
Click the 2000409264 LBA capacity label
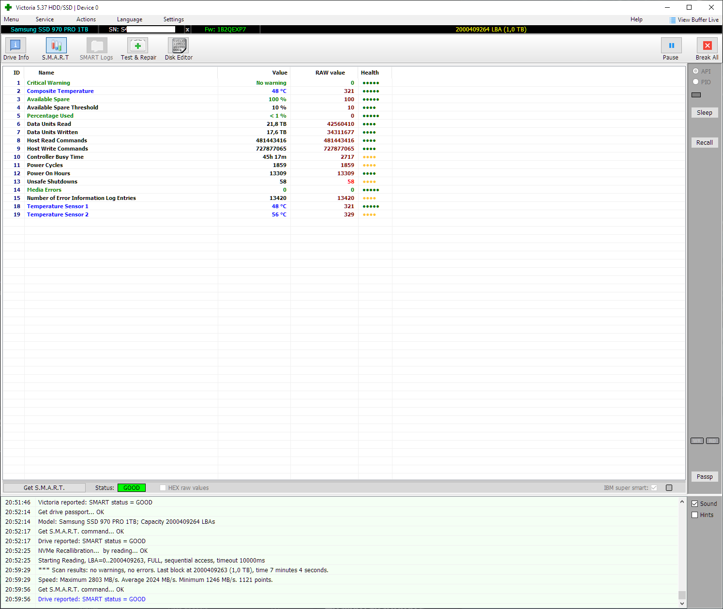pyautogui.click(x=491, y=30)
